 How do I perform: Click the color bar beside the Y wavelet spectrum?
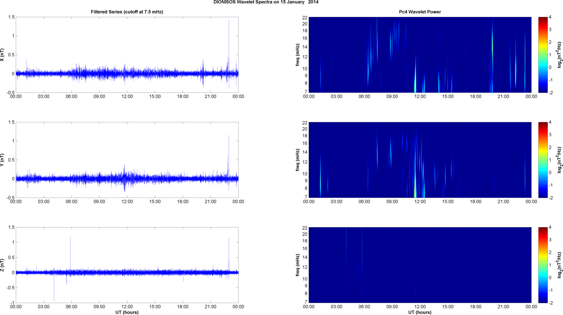[543, 160]
